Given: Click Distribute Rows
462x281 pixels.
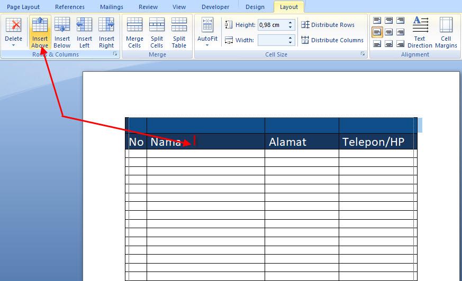Looking at the screenshot, I should [328, 25].
